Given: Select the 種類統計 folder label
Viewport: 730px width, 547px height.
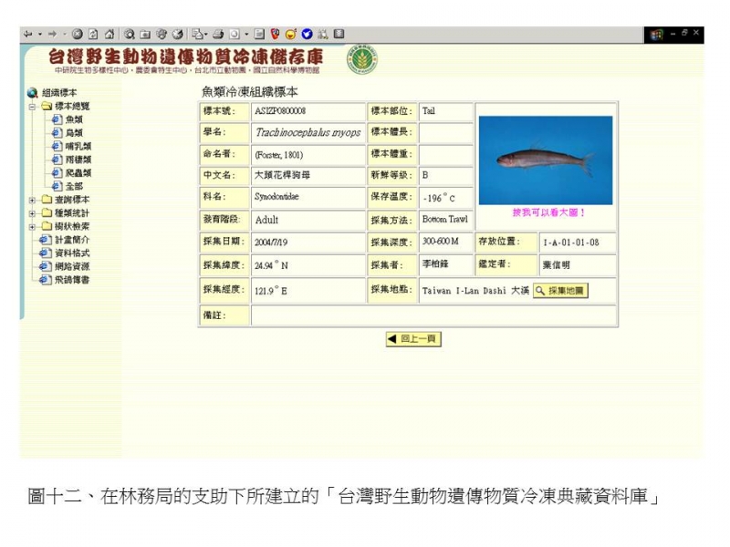Looking at the screenshot, I should tap(71, 213).
